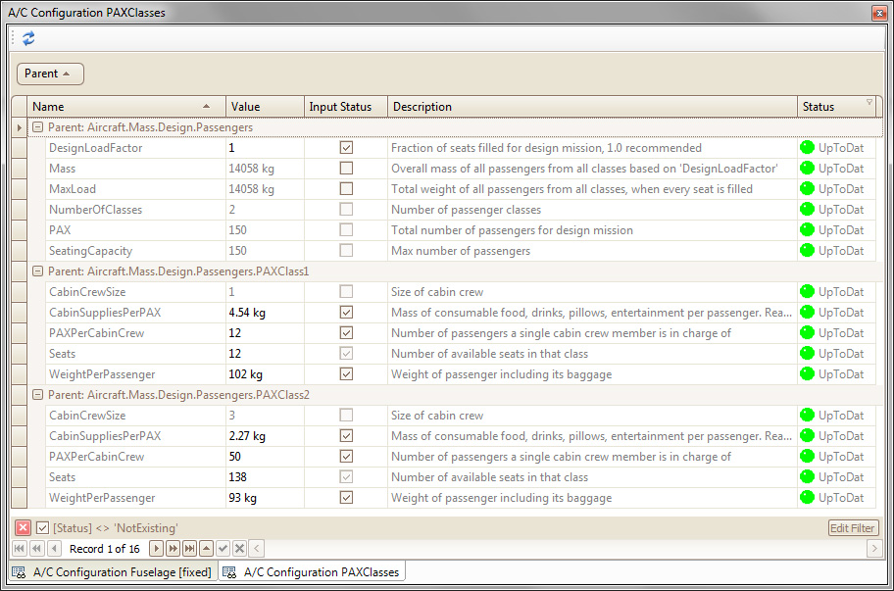894x591 pixels.
Task: Edit the DesignLoadFactor value cell
Action: point(265,148)
